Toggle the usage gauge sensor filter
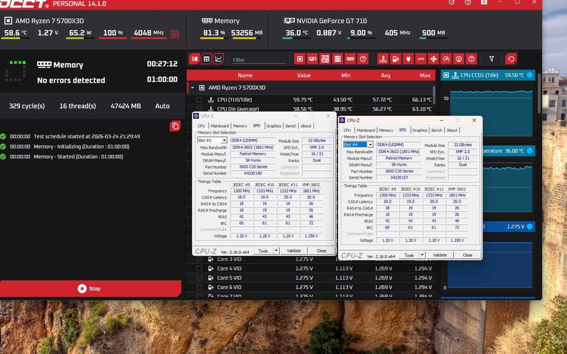Viewport: 567px width, 354px height. click(459, 59)
